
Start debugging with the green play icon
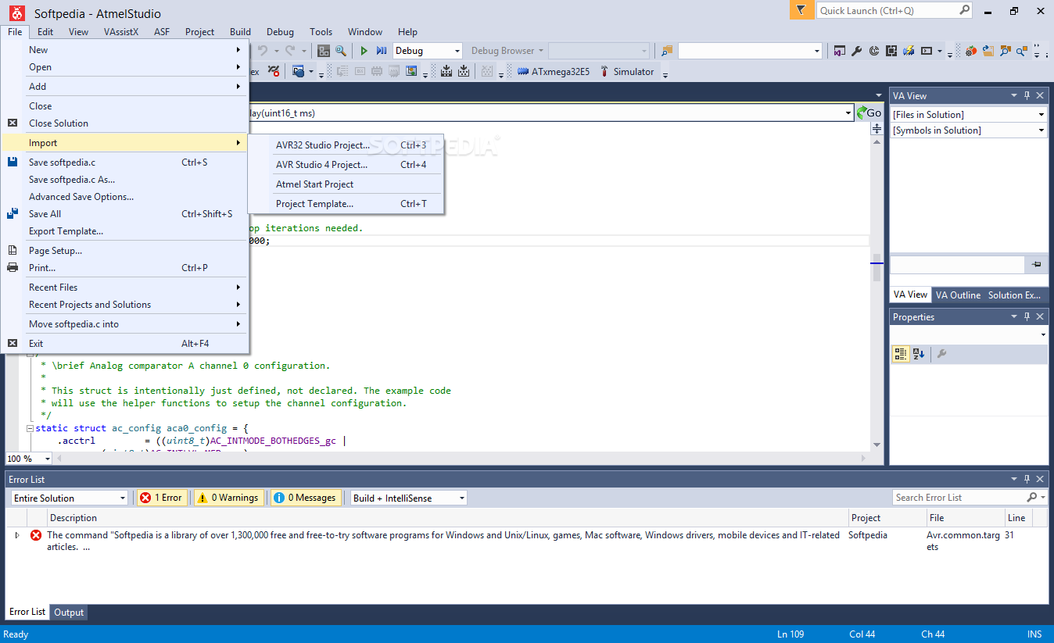pos(364,51)
